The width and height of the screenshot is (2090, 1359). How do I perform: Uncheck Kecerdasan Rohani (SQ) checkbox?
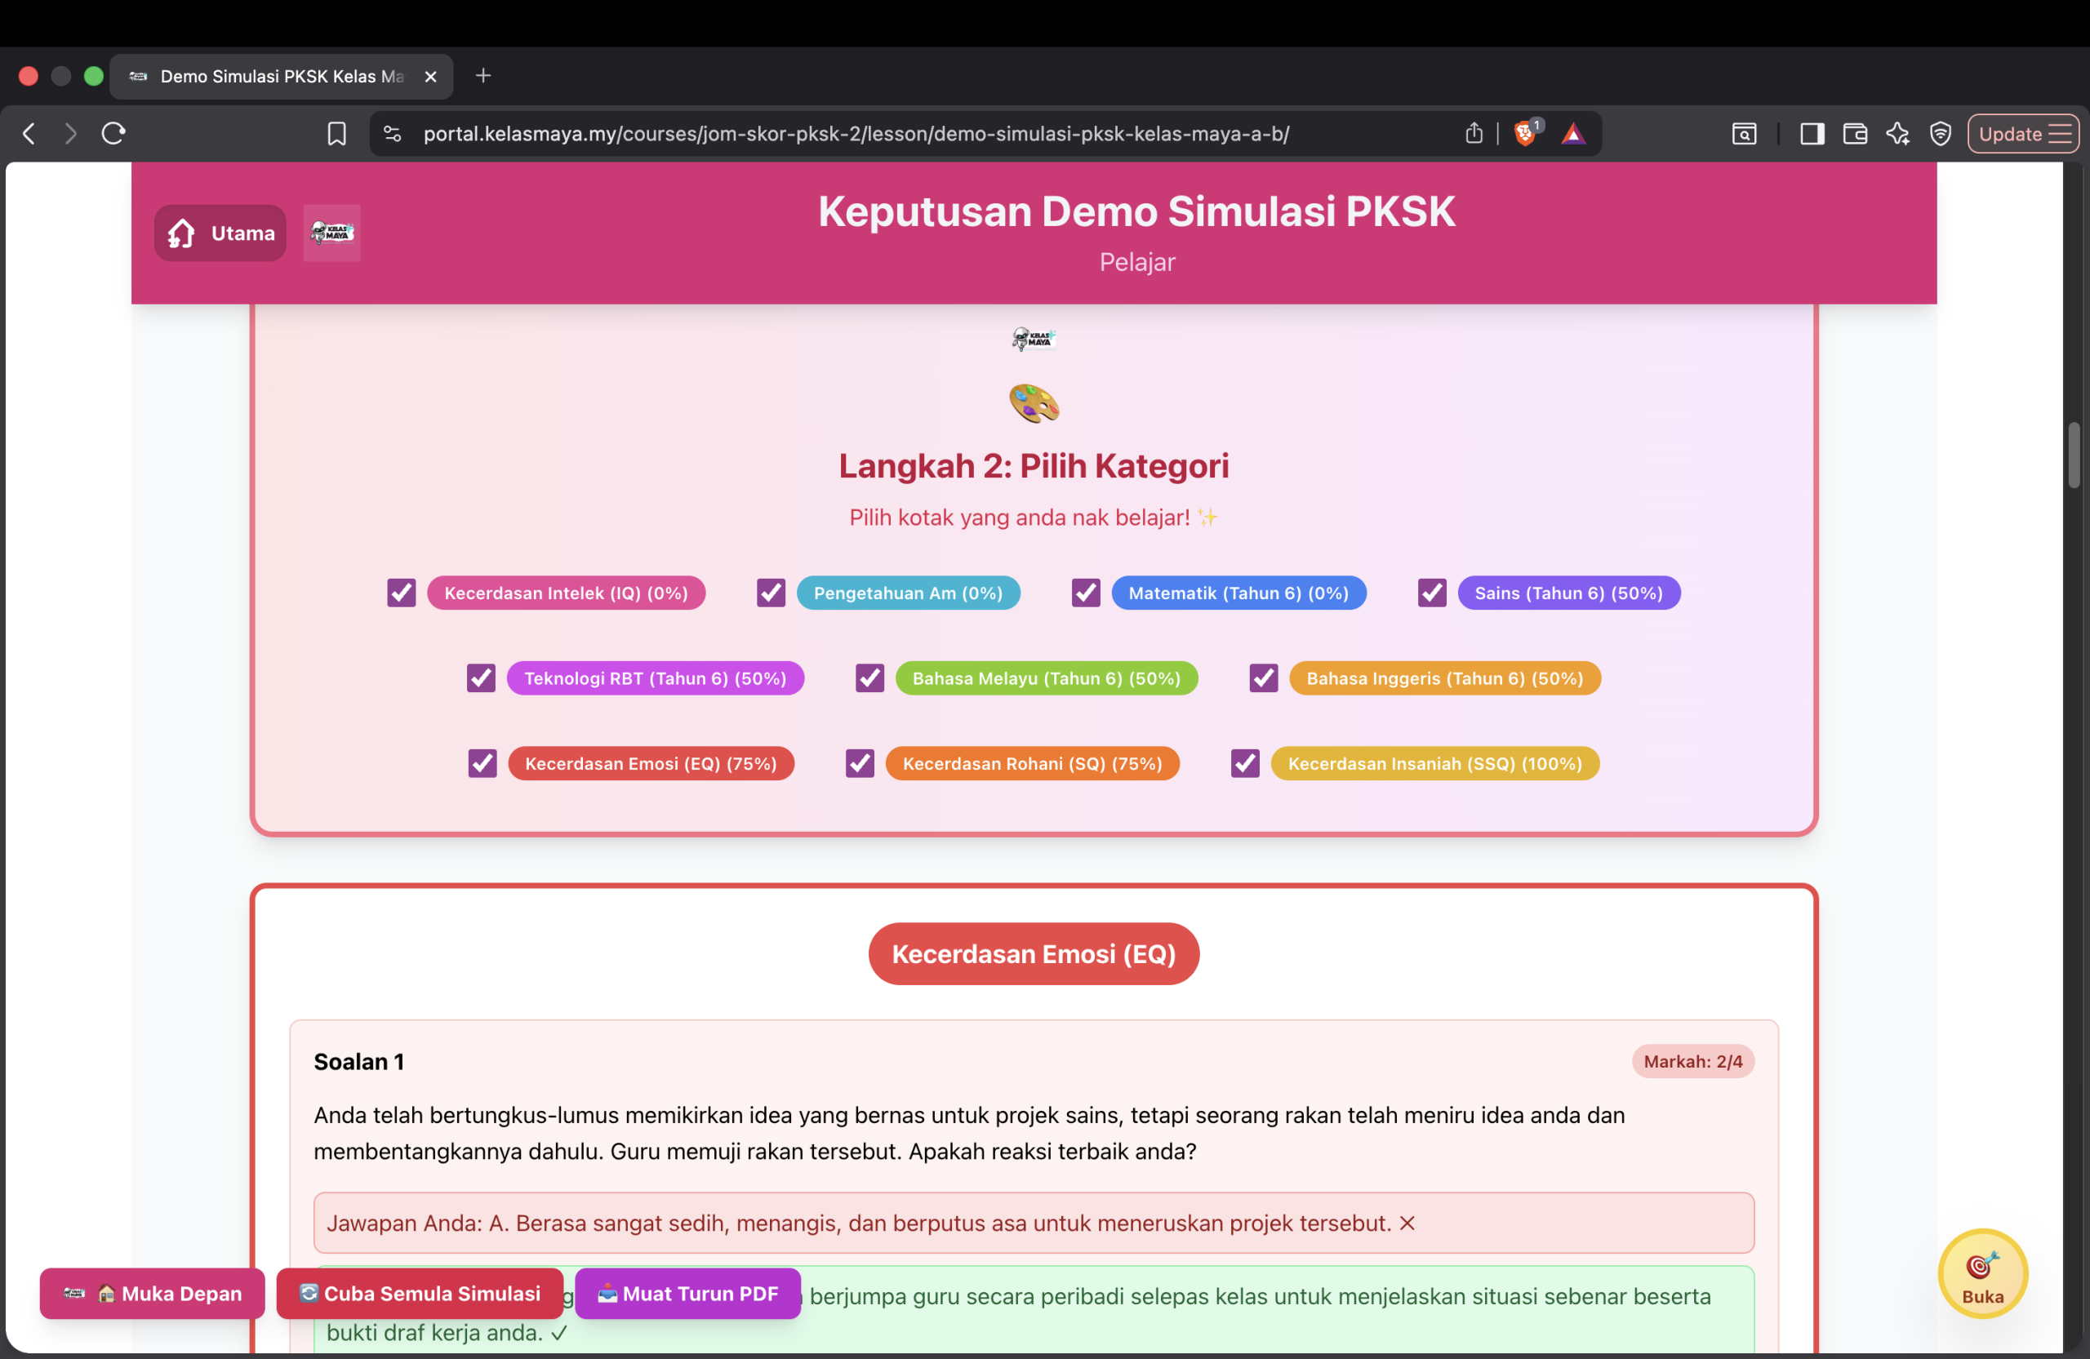860,763
